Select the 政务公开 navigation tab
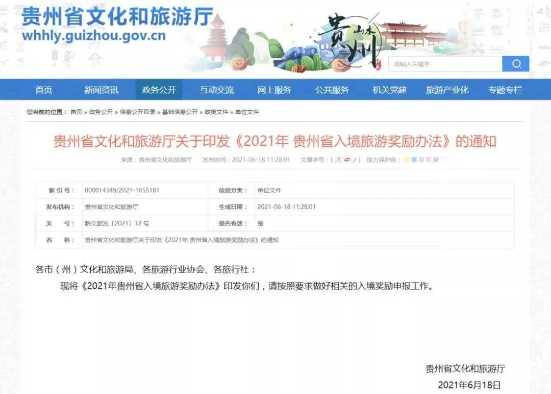Screen dimensions: 551x394 [x=159, y=90]
